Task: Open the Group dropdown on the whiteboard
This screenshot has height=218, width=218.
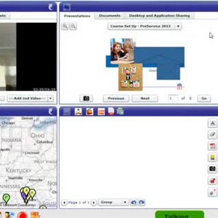Action: click(113, 202)
